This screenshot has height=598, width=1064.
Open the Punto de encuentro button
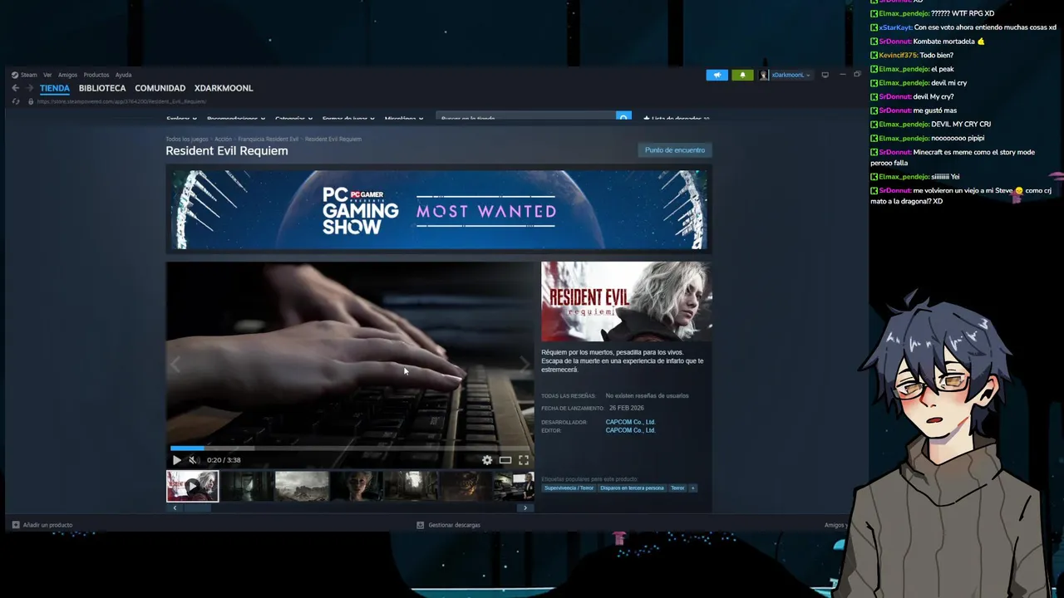tap(675, 150)
